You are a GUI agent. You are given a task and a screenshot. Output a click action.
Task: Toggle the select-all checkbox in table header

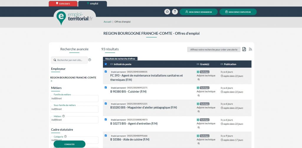pos(106,64)
